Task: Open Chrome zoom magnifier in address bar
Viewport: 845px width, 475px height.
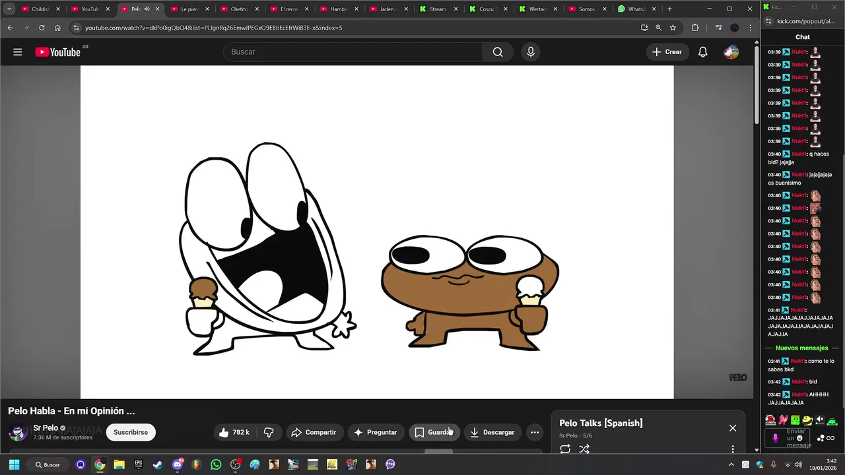Action: point(658,28)
